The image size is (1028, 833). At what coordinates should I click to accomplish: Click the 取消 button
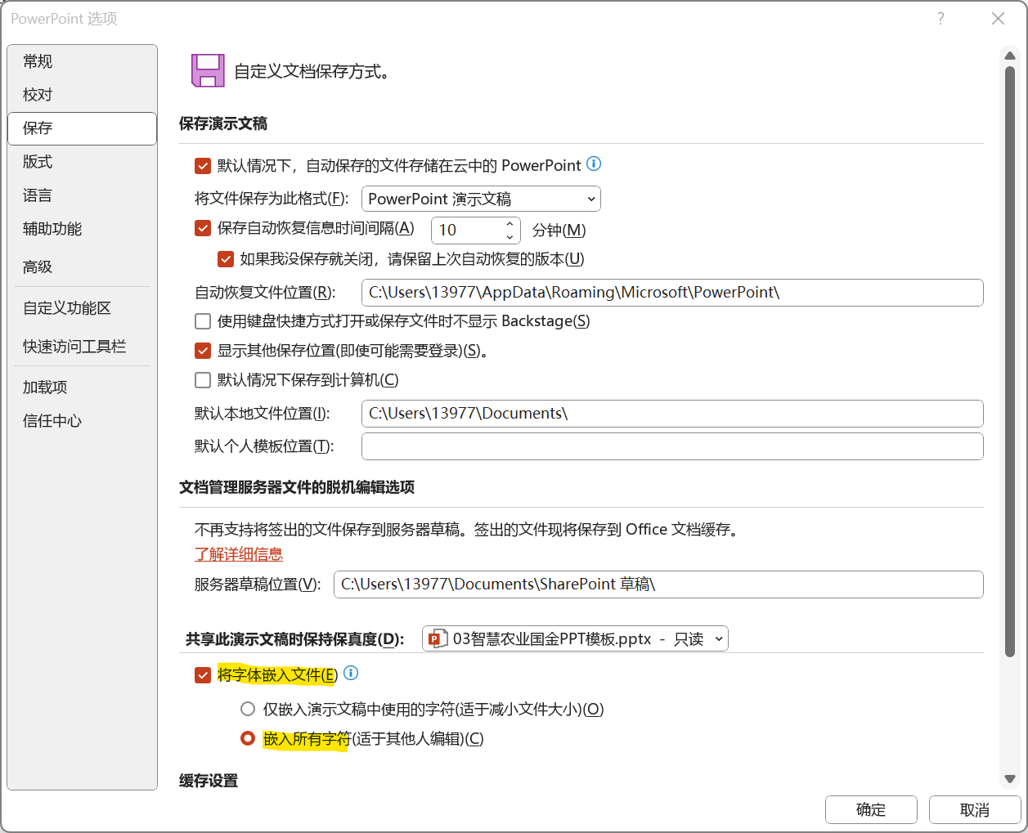tap(974, 809)
